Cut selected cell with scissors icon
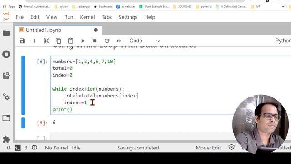 pyautogui.click(x=46, y=41)
